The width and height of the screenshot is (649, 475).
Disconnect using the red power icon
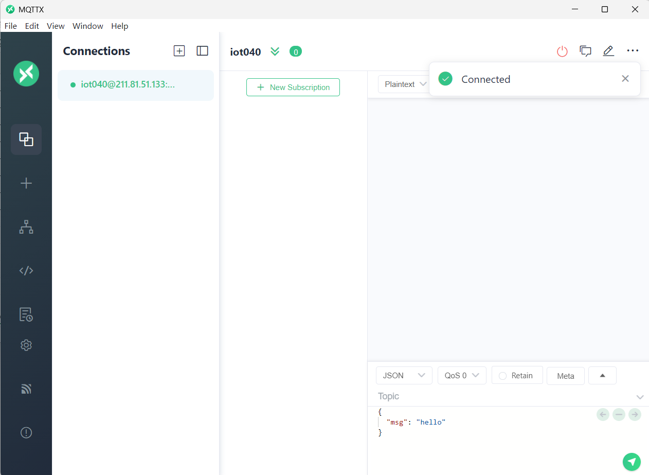pyautogui.click(x=563, y=51)
